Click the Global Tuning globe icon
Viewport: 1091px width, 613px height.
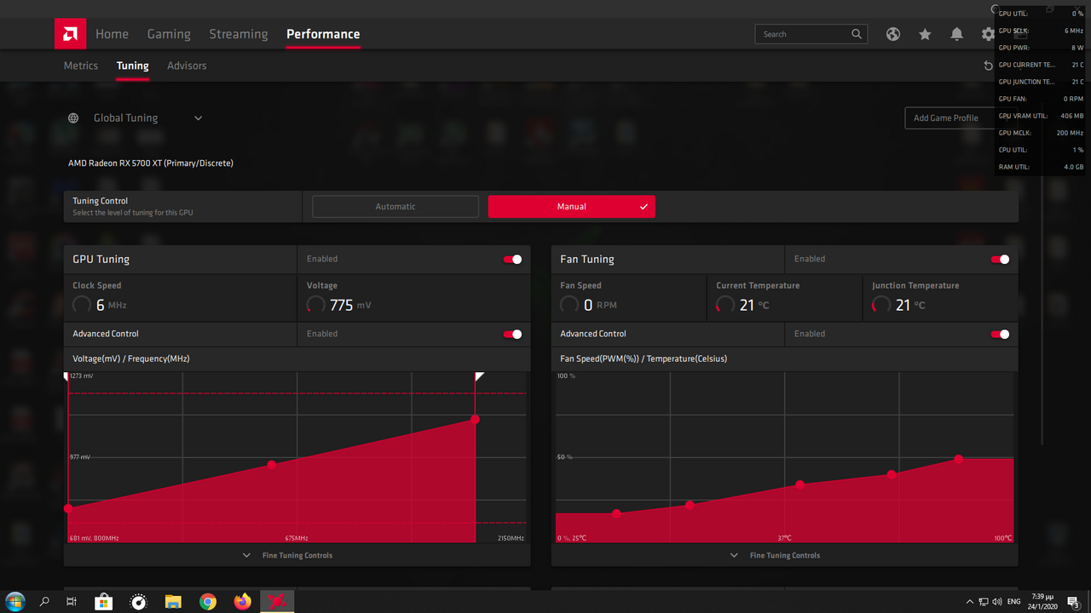[73, 118]
